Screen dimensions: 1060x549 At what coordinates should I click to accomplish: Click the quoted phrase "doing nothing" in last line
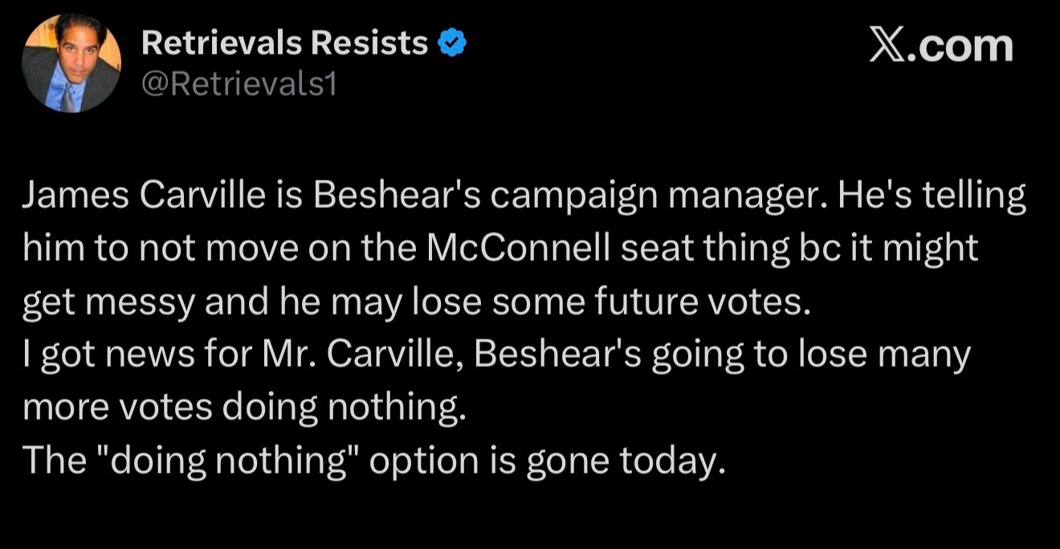(x=229, y=461)
